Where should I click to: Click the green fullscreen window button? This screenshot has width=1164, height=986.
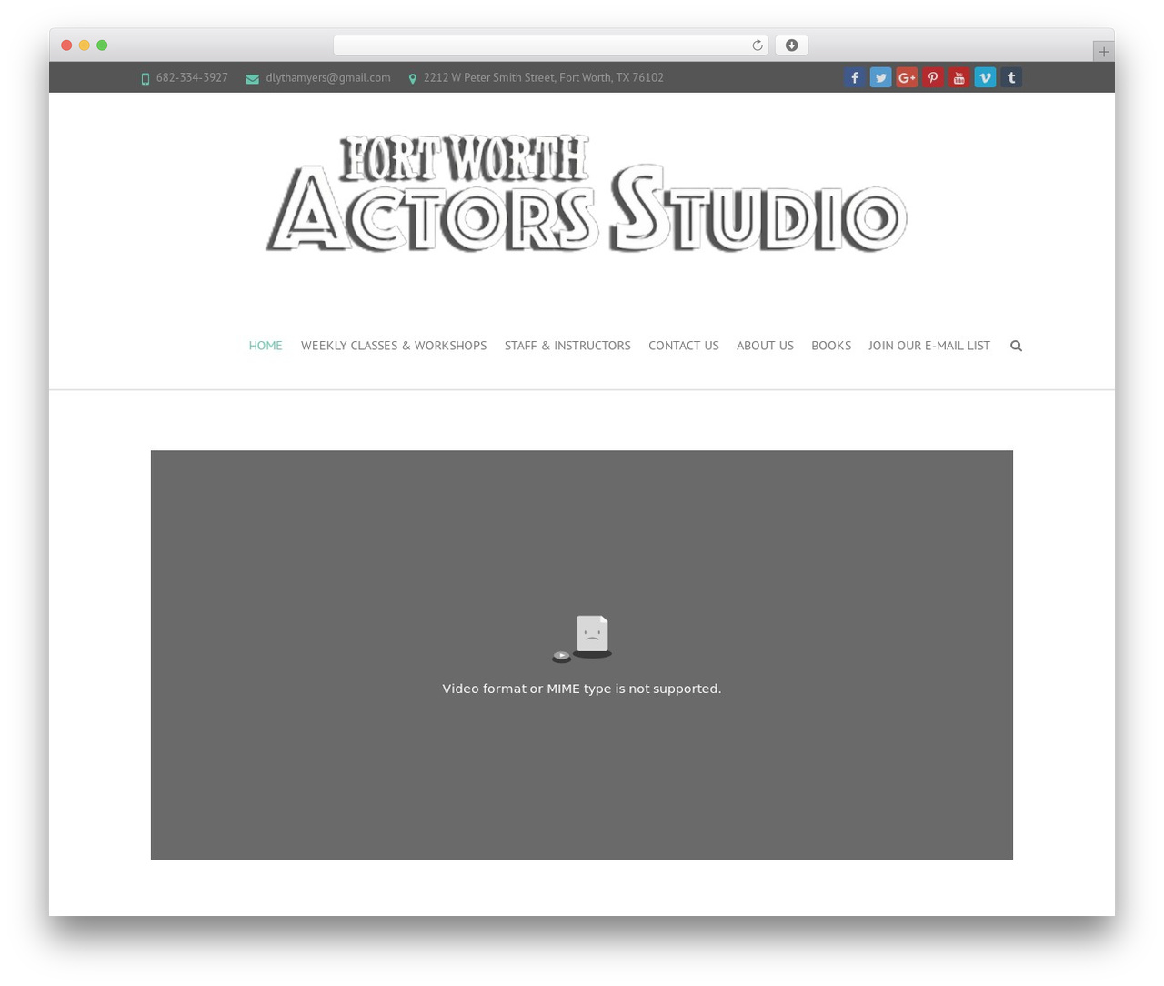pos(102,45)
